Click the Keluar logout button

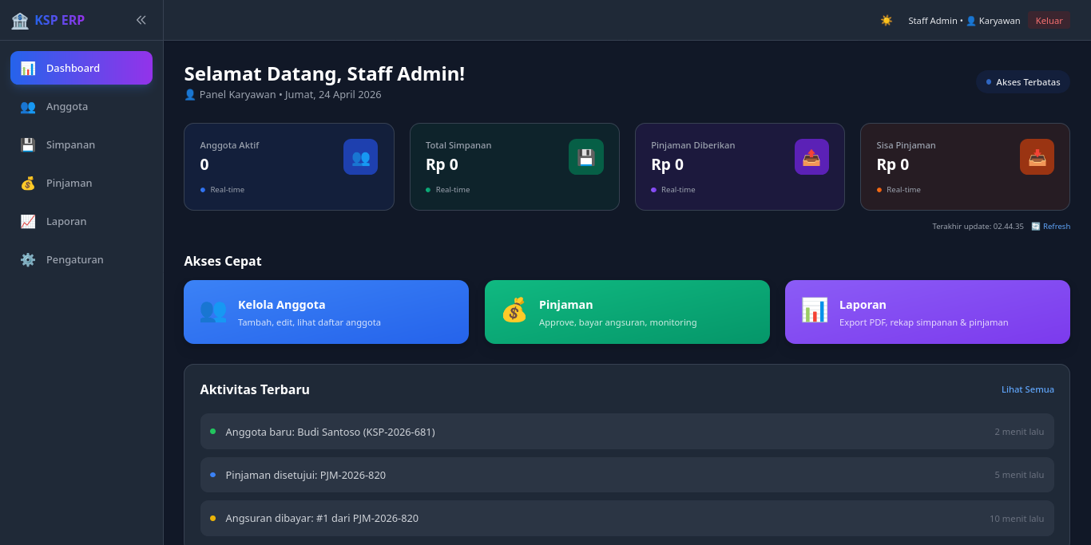[1049, 21]
